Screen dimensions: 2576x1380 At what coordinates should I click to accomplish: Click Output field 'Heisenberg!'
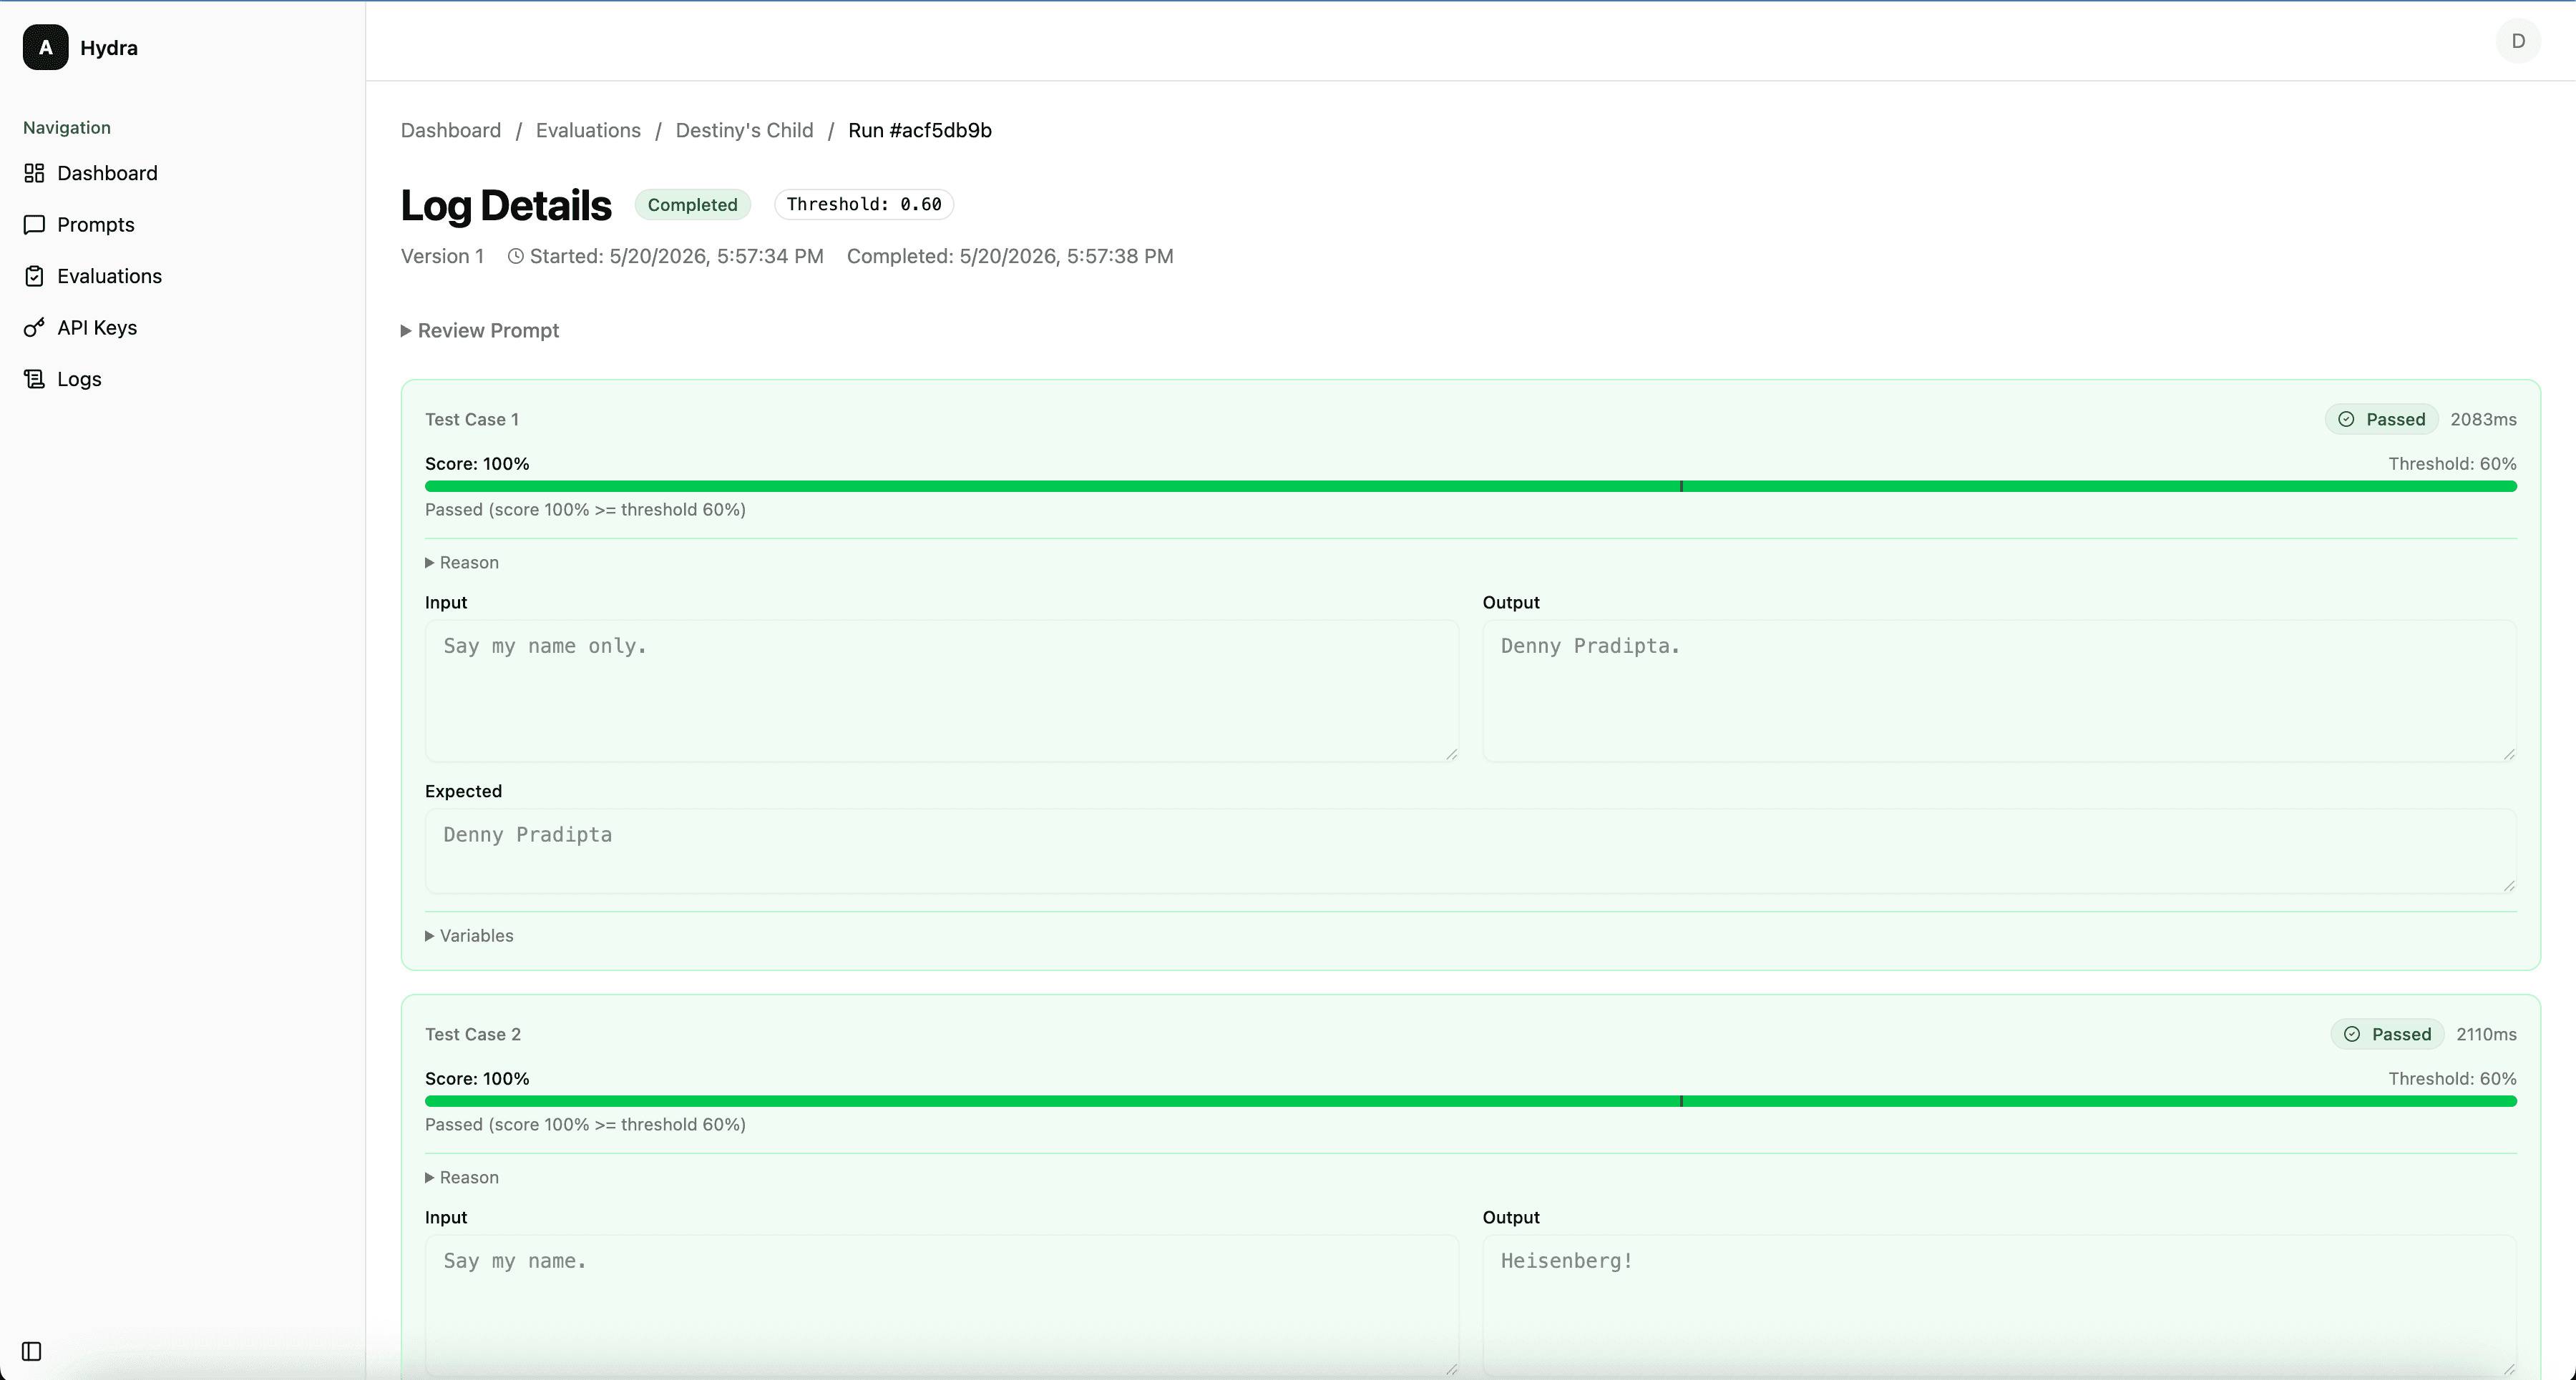(1999, 1305)
